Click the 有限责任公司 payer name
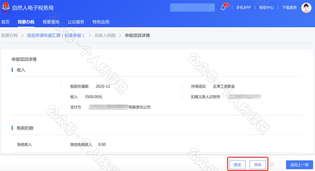Image resolution: width=315 pixels, height=171 pixels. (x=139, y=107)
